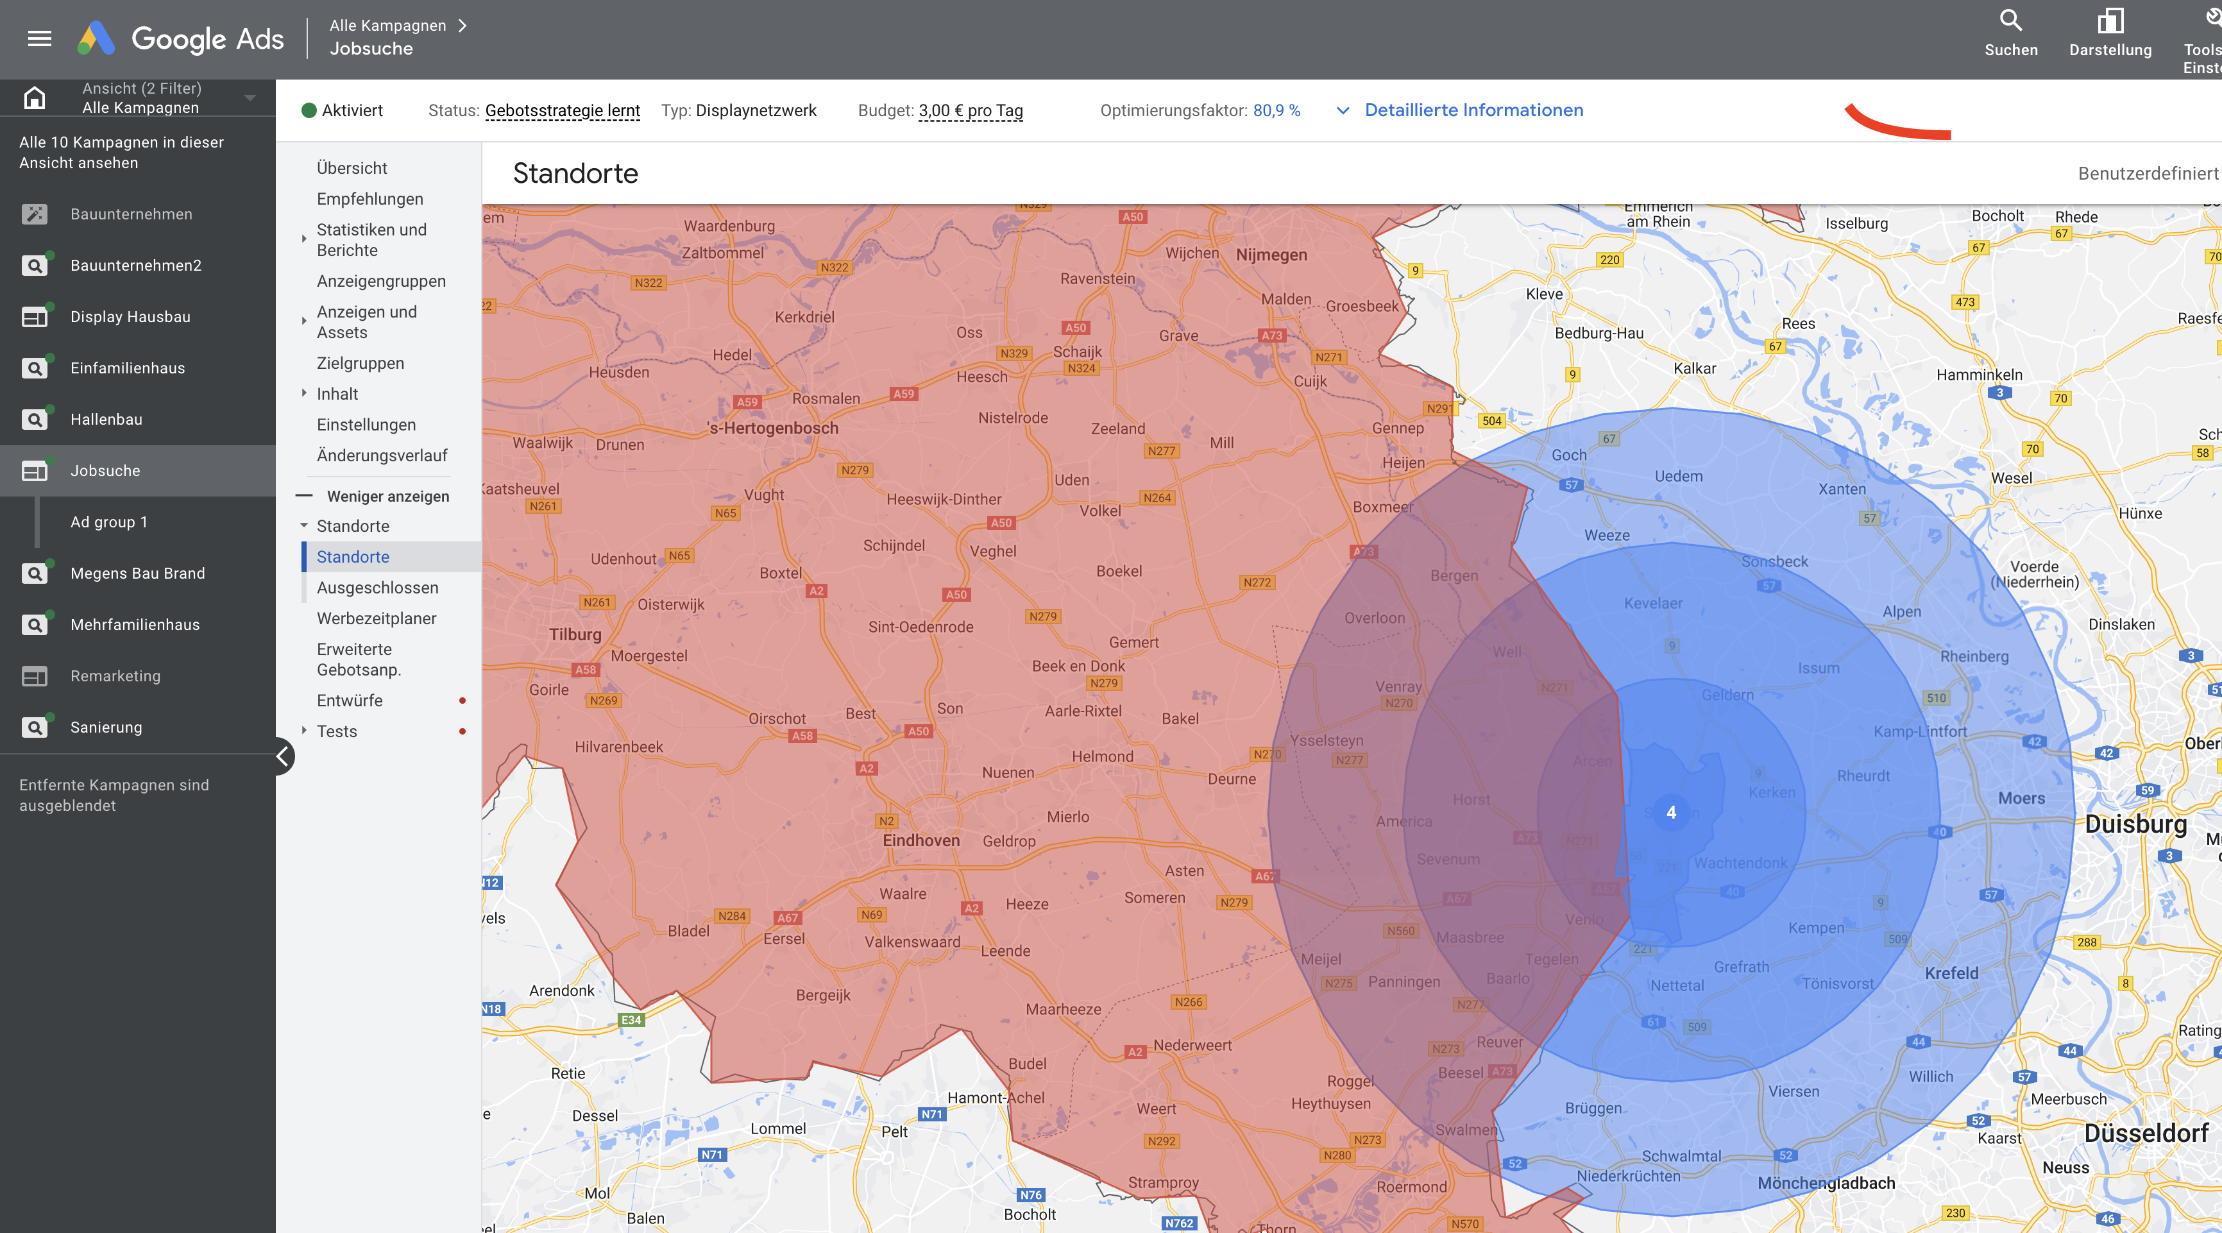
Task: Expand Detaillierte Informationen details
Action: click(x=1459, y=110)
